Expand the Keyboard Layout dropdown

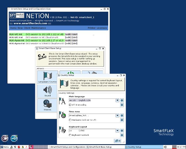pyautogui.click(x=117, y=131)
